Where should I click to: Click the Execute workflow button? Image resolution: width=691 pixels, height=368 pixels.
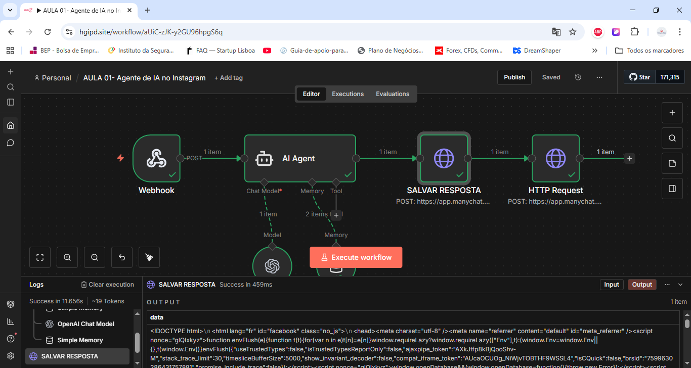[x=356, y=257]
